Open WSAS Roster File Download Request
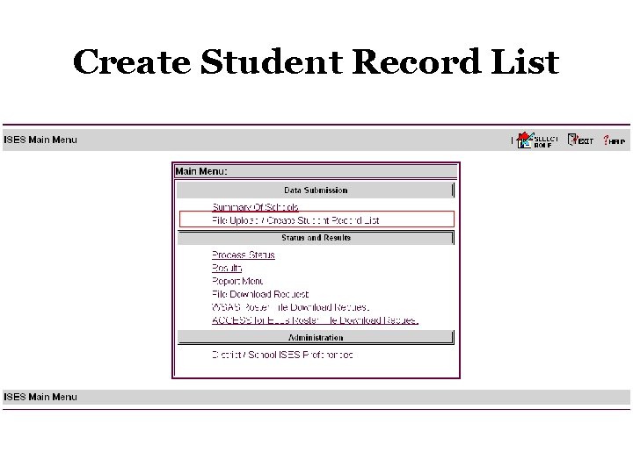633x474 pixels. tap(290, 307)
